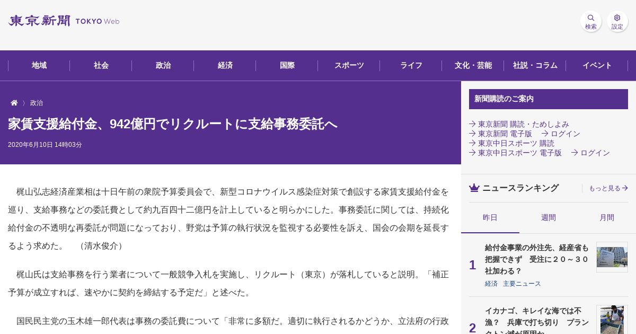Select the 週間 ranking tab
Image resolution: width=636 pixels, height=334 pixels.
[549, 217]
